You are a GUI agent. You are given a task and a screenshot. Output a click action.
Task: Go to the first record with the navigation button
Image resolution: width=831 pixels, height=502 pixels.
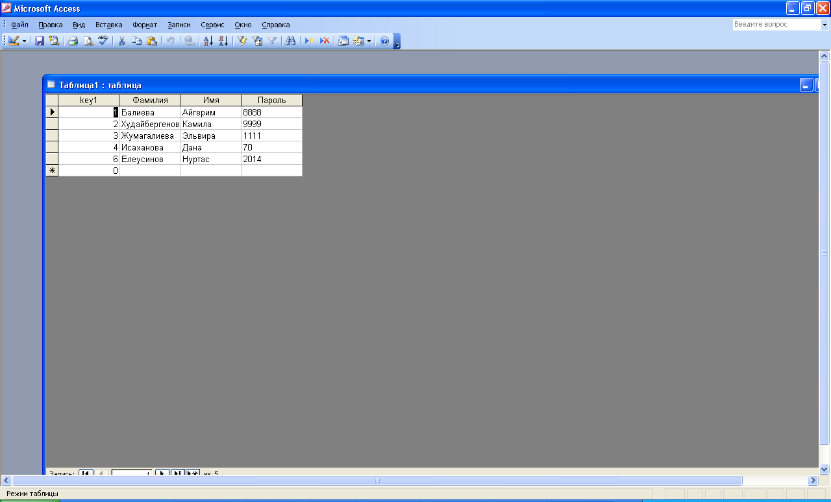[x=86, y=473]
